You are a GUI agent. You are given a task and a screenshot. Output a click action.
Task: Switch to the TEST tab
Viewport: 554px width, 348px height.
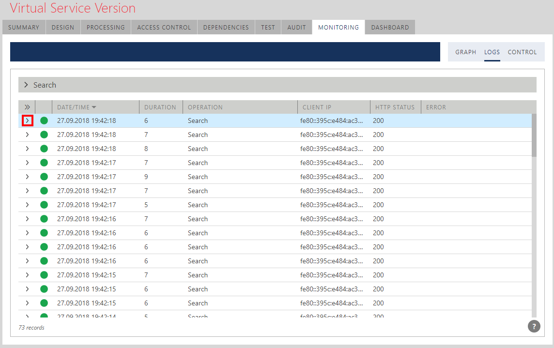(x=268, y=27)
